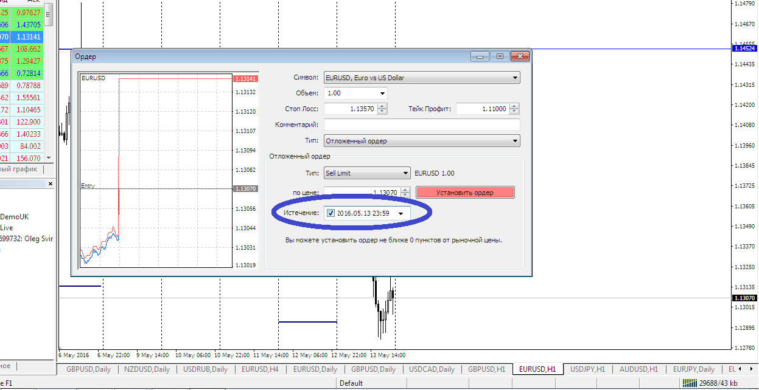Image resolution: width=759 pixels, height=390 pixels.
Task: Select the Market Watch row with ask 156.070
Action: point(22,158)
